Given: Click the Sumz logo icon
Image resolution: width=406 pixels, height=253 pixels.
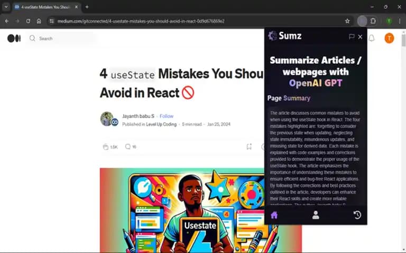Looking at the screenshot, I should (x=272, y=36).
